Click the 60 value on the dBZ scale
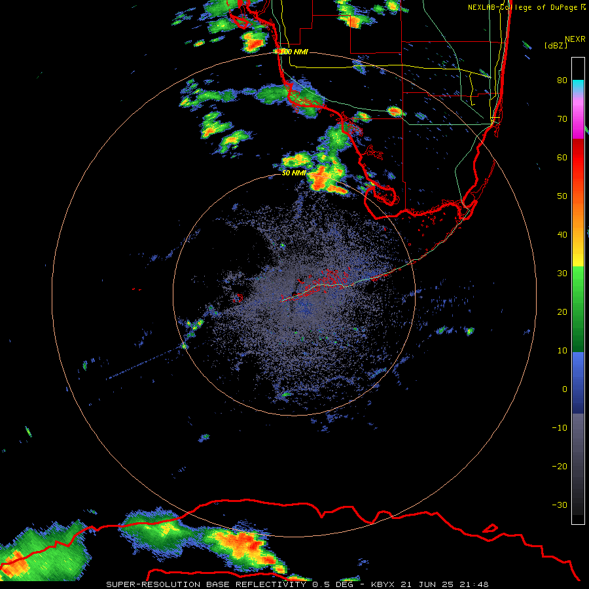Image resolution: width=589 pixels, height=589 pixels. pos(562,157)
